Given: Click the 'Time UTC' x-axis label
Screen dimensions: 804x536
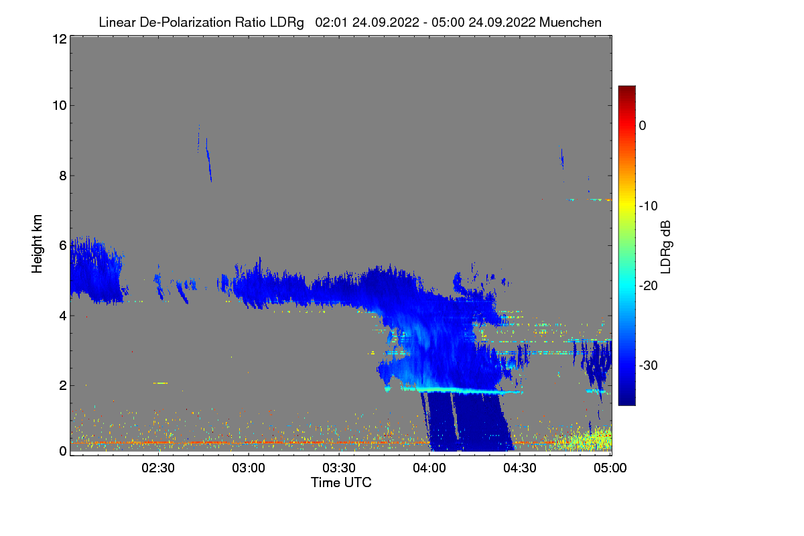Looking at the screenshot, I should point(341,482).
